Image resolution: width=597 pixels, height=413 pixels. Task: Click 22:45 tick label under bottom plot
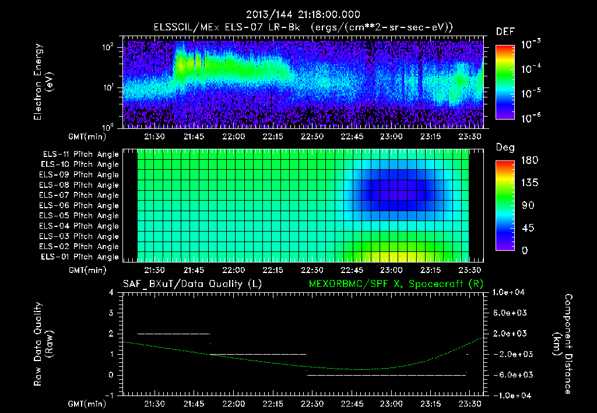pos(352,404)
